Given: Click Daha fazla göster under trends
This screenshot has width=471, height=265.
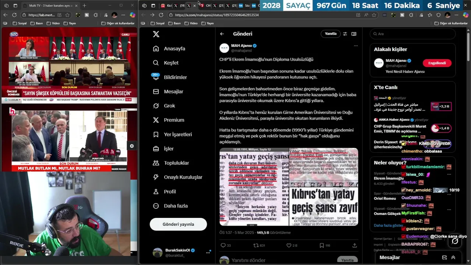Looking at the screenshot, I should pos(388,225).
